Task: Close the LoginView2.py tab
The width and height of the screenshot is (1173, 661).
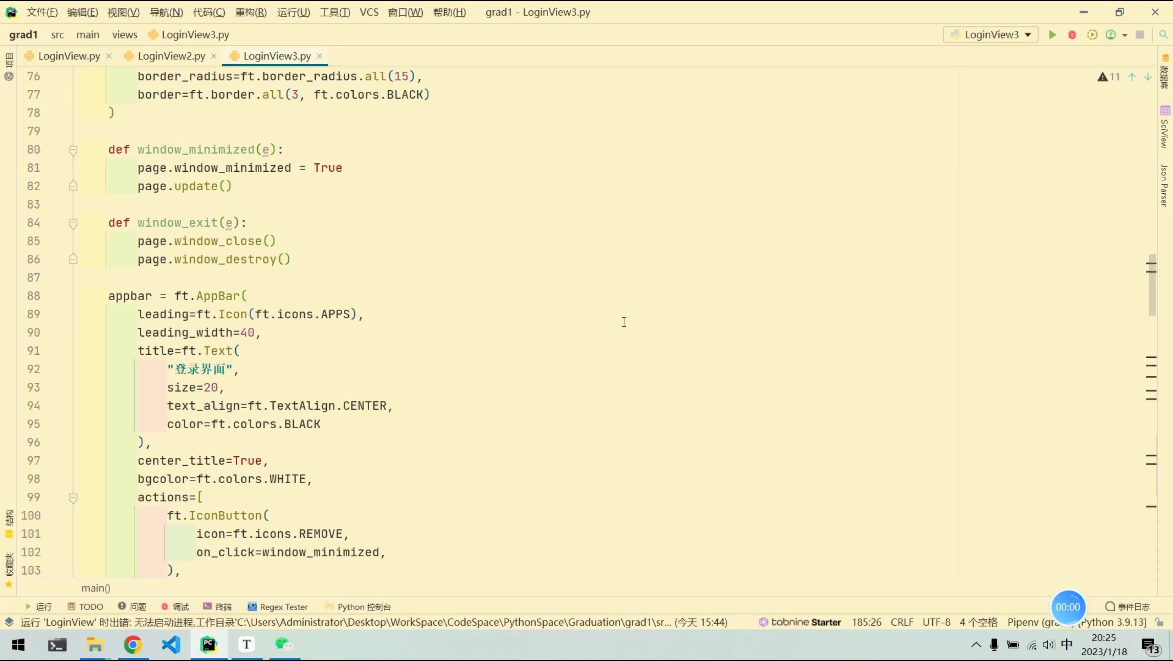Action: 214,56
